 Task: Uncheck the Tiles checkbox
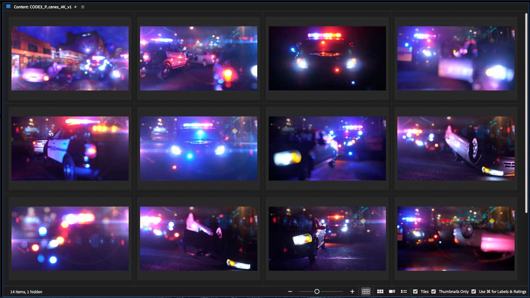click(415, 292)
